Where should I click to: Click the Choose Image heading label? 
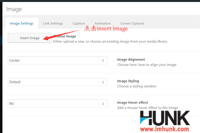click(x=65, y=36)
